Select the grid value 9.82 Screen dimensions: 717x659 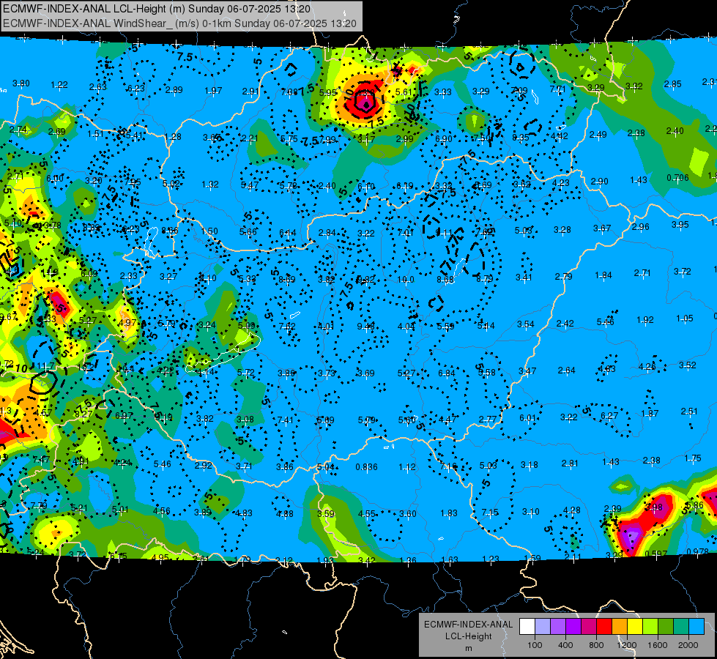(x=365, y=280)
